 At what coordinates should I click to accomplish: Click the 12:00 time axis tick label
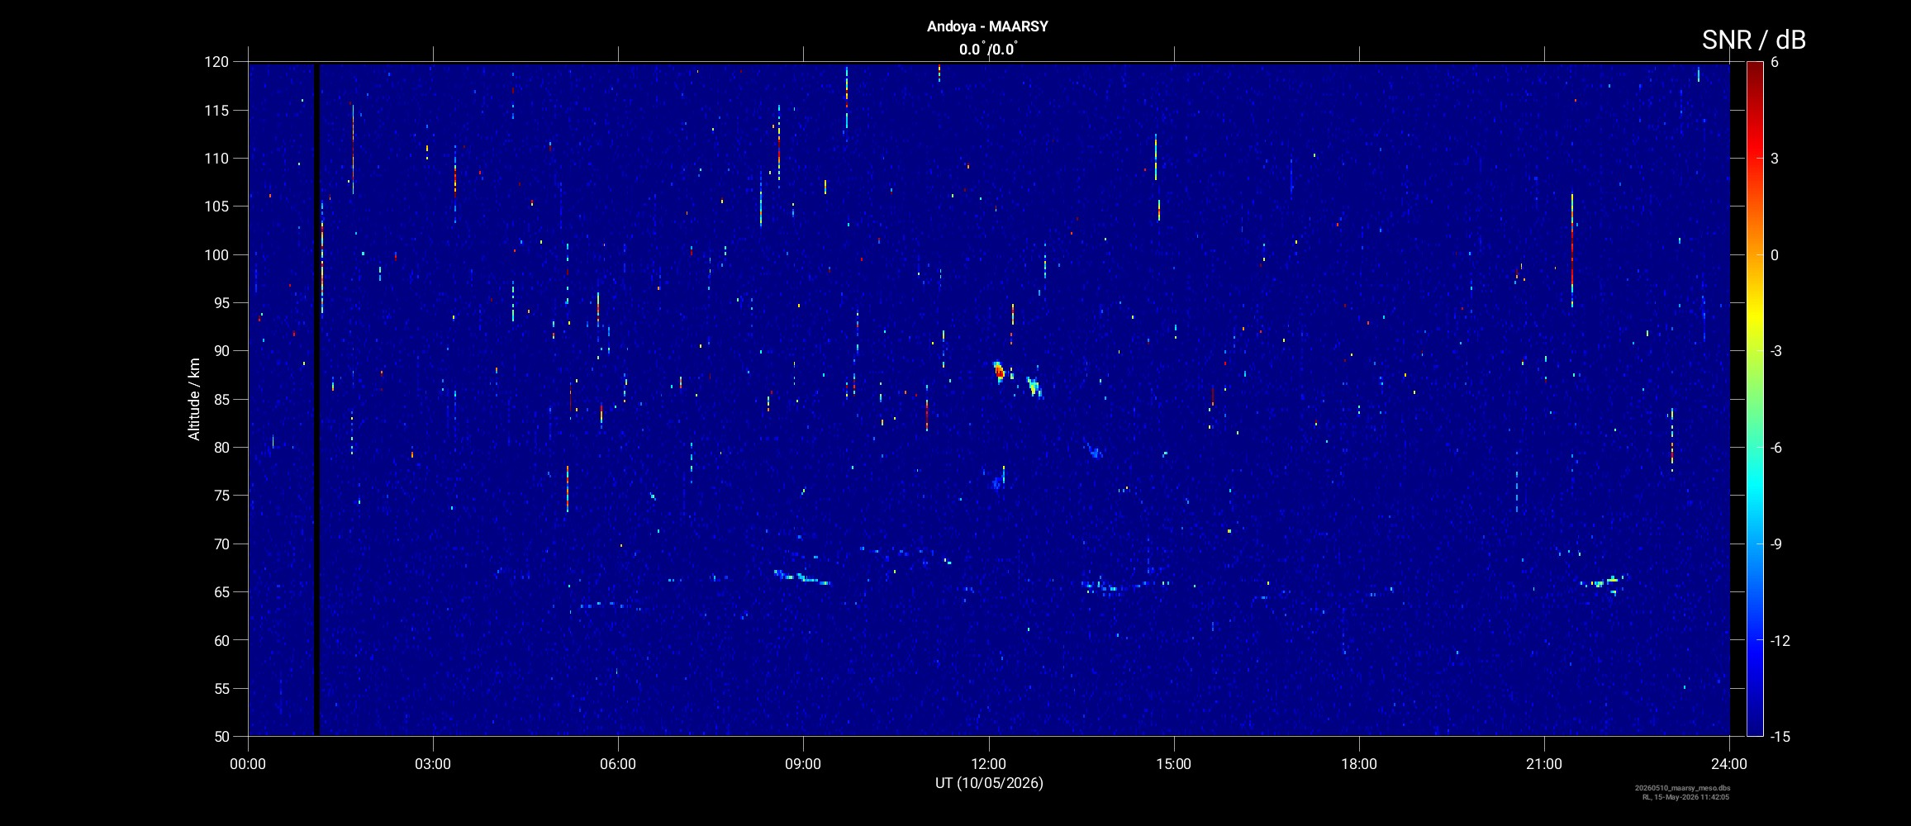click(x=988, y=764)
